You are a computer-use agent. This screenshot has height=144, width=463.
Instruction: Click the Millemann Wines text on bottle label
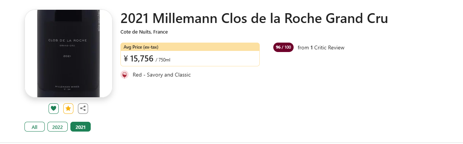[69, 86]
